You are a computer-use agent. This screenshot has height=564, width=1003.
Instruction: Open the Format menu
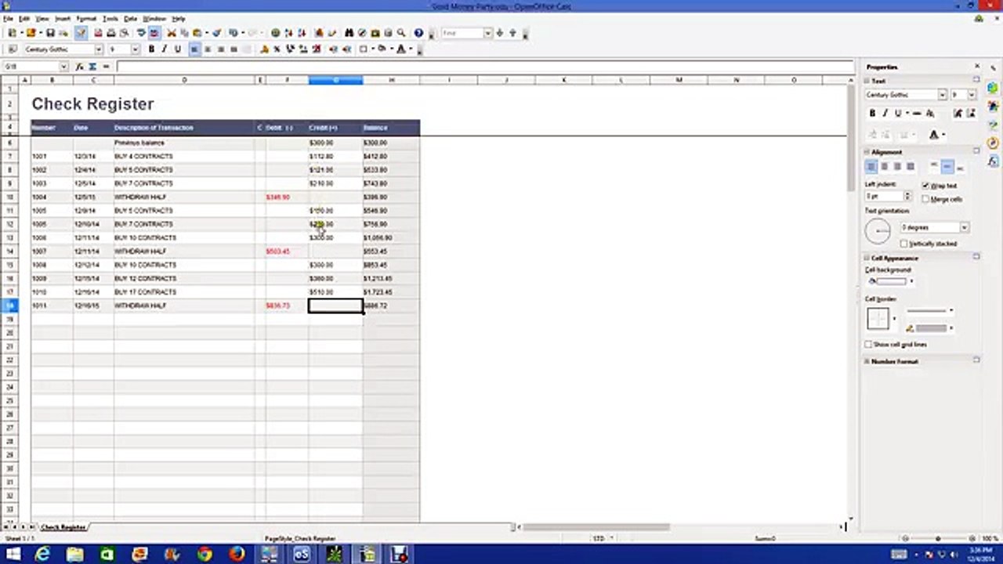86,18
